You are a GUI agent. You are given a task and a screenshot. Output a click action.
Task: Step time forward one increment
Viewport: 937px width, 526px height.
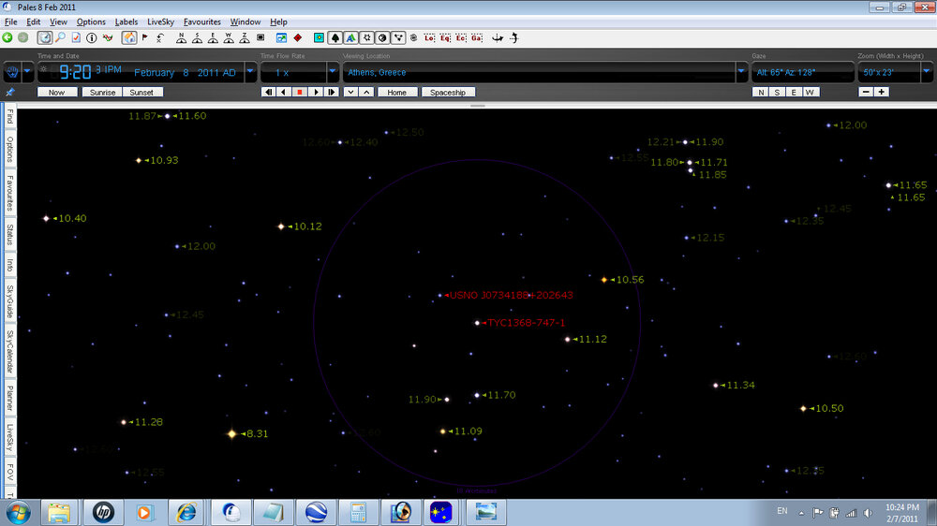(x=330, y=92)
